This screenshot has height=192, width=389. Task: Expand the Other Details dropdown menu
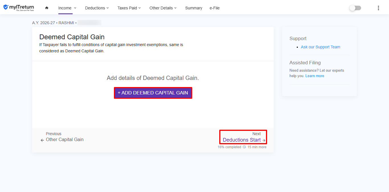(x=163, y=8)
